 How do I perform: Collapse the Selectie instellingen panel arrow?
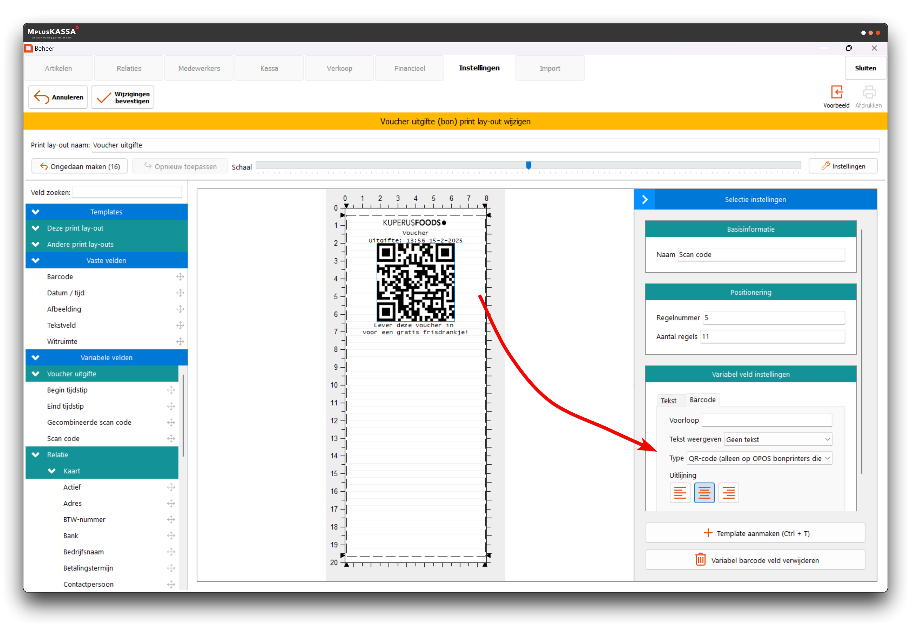tap(645, 200)
